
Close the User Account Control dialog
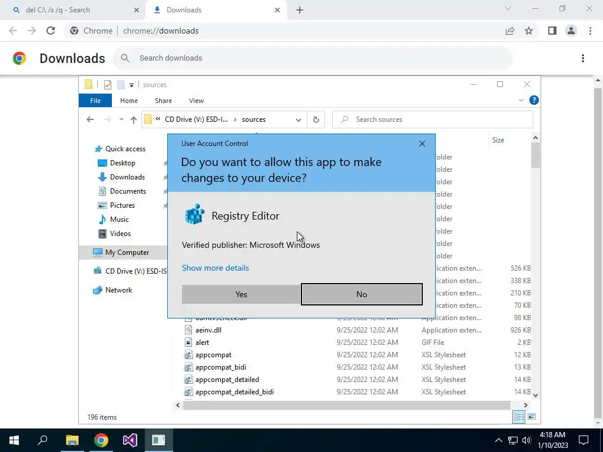[422, 144]
